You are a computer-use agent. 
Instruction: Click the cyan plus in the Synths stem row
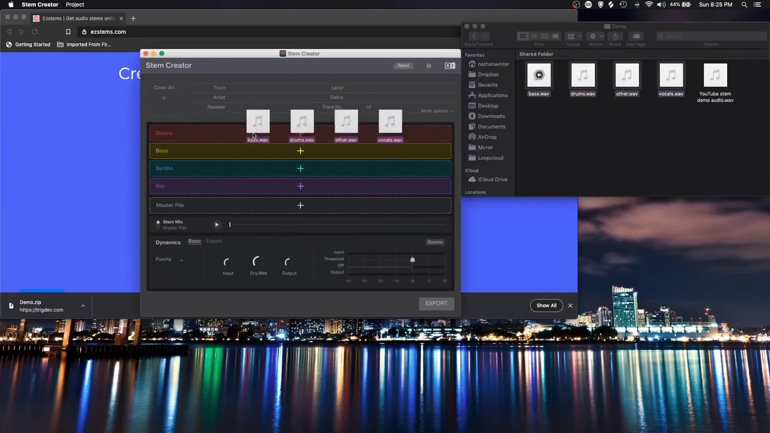click(300, 168)
